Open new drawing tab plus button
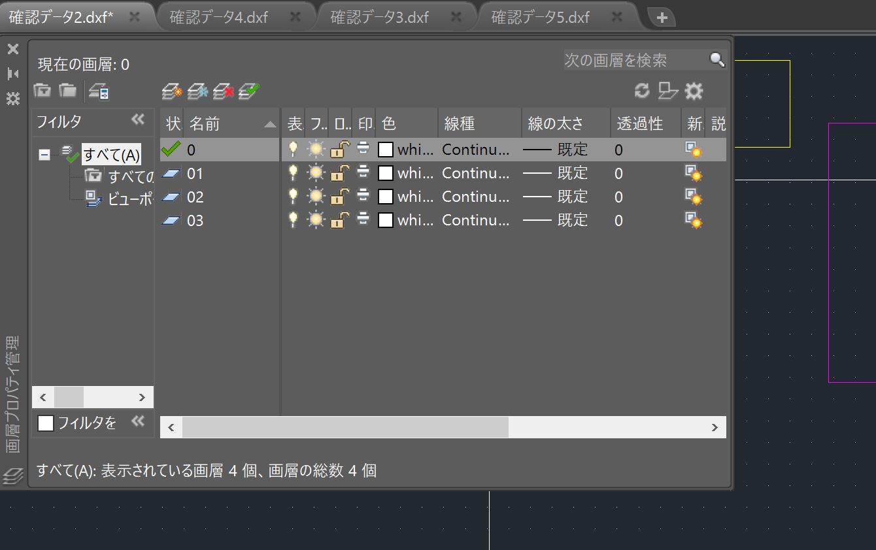This screenshot has height=550, width=876. pos(662,18)
